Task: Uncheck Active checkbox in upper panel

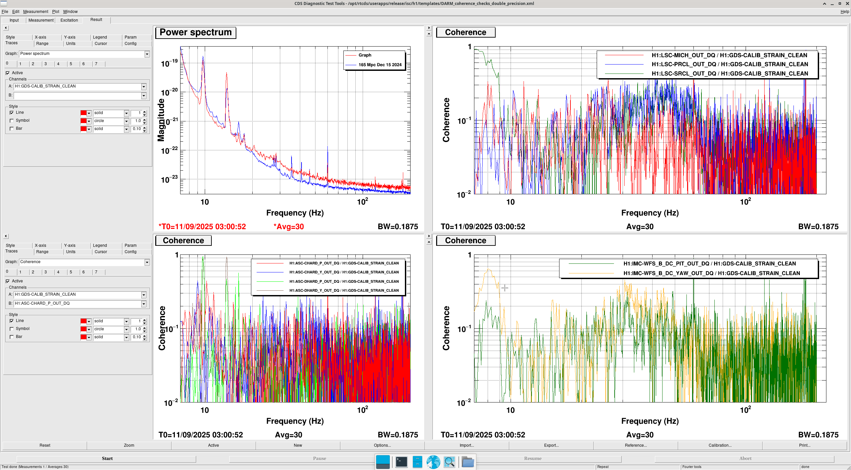Action: 8,73
